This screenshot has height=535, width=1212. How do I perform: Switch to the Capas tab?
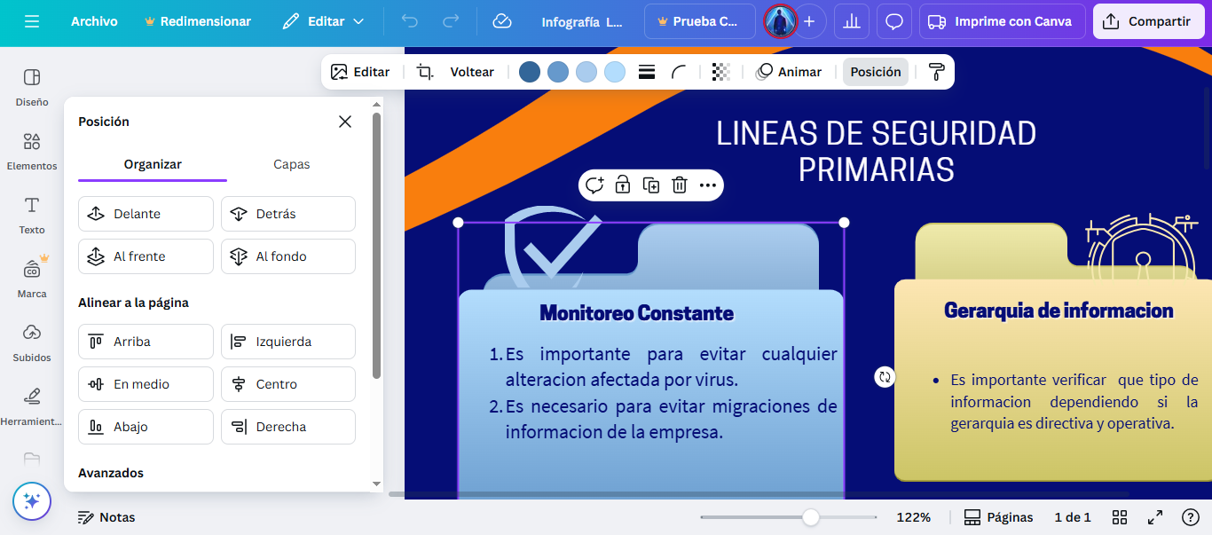click(291, 164)
